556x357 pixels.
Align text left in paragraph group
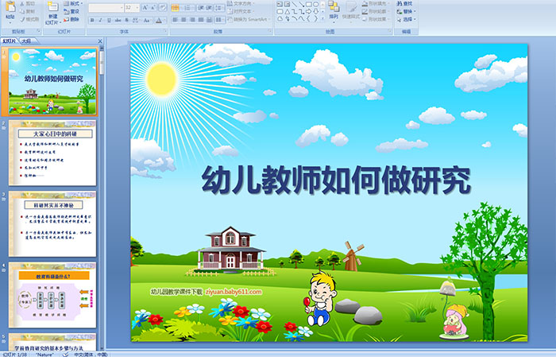tap(175, 20)
